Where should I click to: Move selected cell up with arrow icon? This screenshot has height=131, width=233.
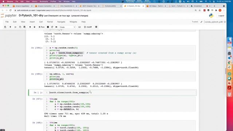tap(30, 27)
